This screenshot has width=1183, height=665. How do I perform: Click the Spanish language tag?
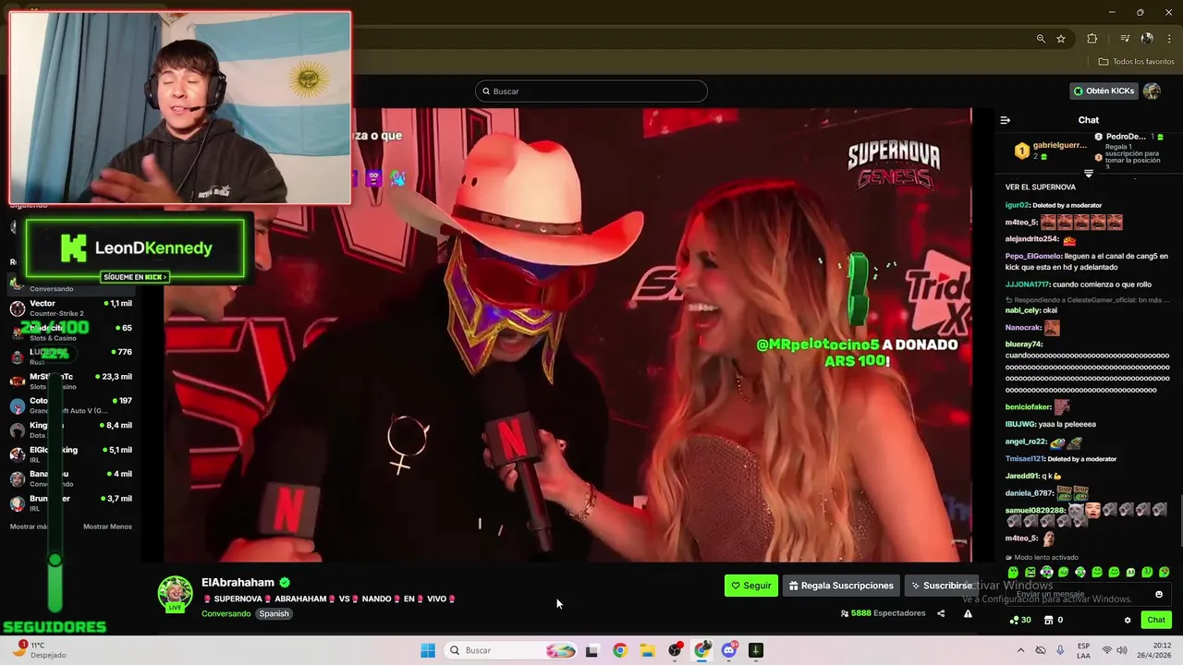tap(274, 613)
